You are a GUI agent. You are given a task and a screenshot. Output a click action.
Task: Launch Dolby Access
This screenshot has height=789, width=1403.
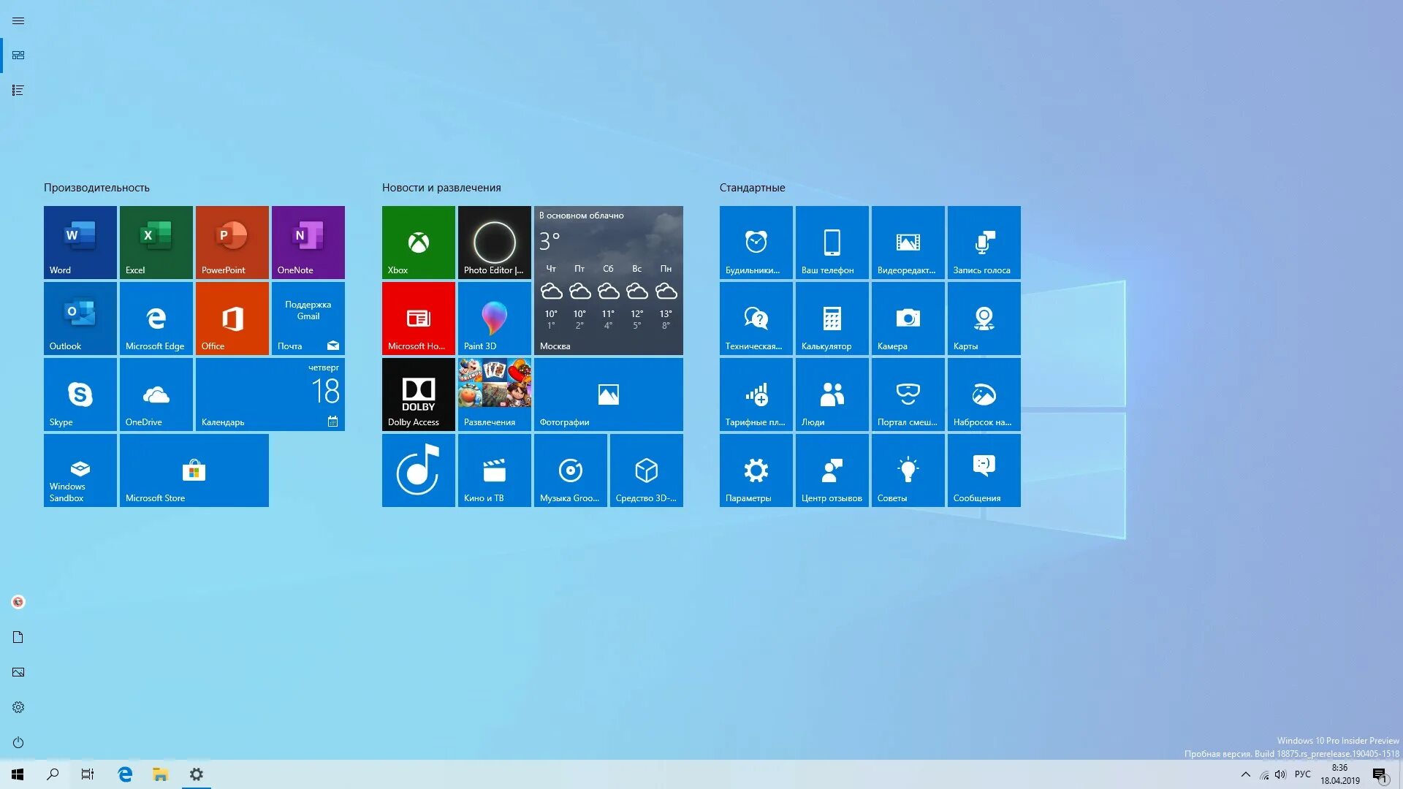(x=417, y=394)
